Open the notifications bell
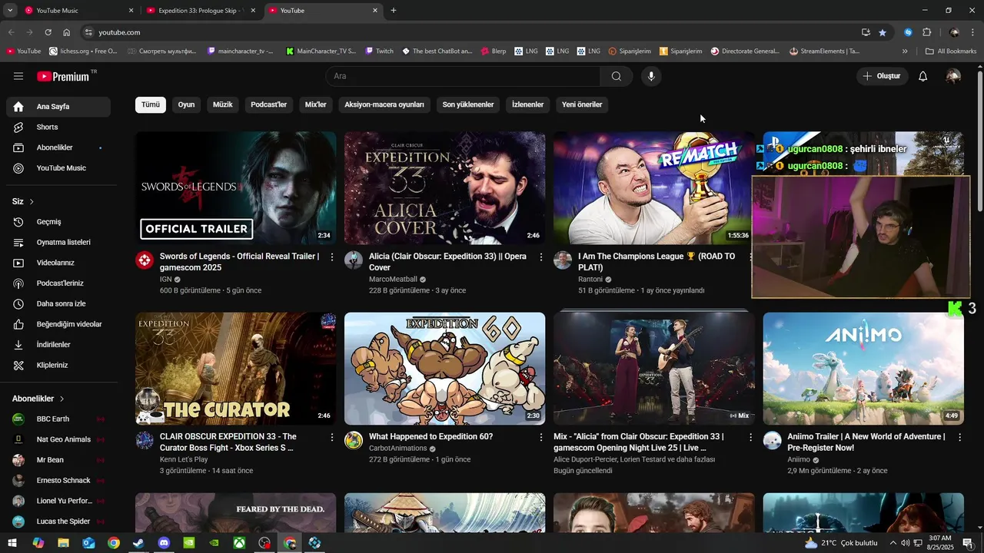 (923, 76)
